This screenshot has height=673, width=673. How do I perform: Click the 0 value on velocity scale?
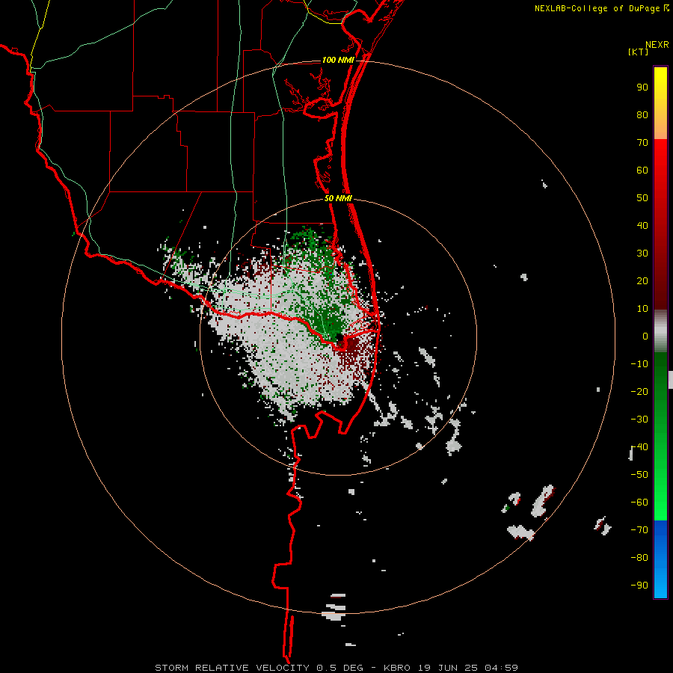point(645,336)
